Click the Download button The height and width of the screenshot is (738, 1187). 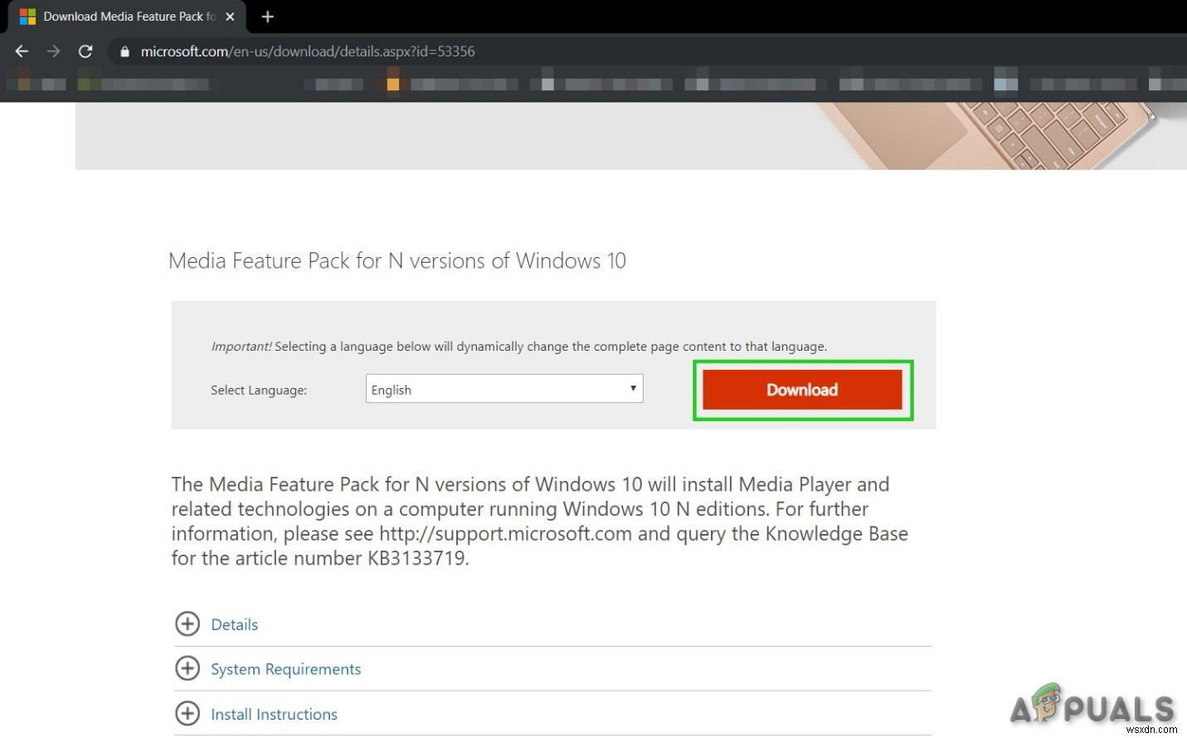click(801, 389)
